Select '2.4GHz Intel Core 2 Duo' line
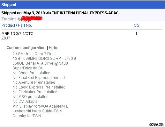This screenshot has height=127, width=165. coord(34,54)
